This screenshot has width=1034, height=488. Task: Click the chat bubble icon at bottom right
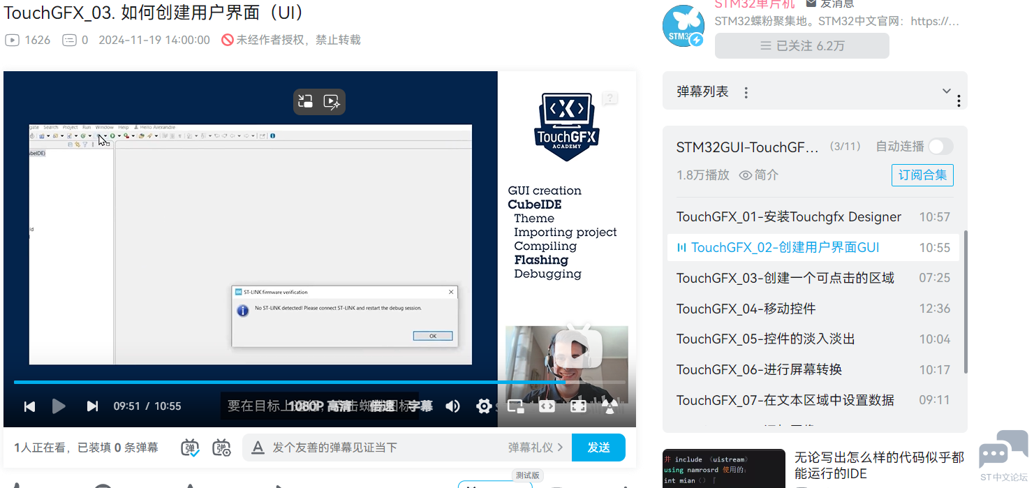tap(1004, 450)
